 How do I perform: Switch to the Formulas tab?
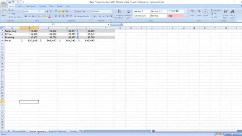point(42,6)
